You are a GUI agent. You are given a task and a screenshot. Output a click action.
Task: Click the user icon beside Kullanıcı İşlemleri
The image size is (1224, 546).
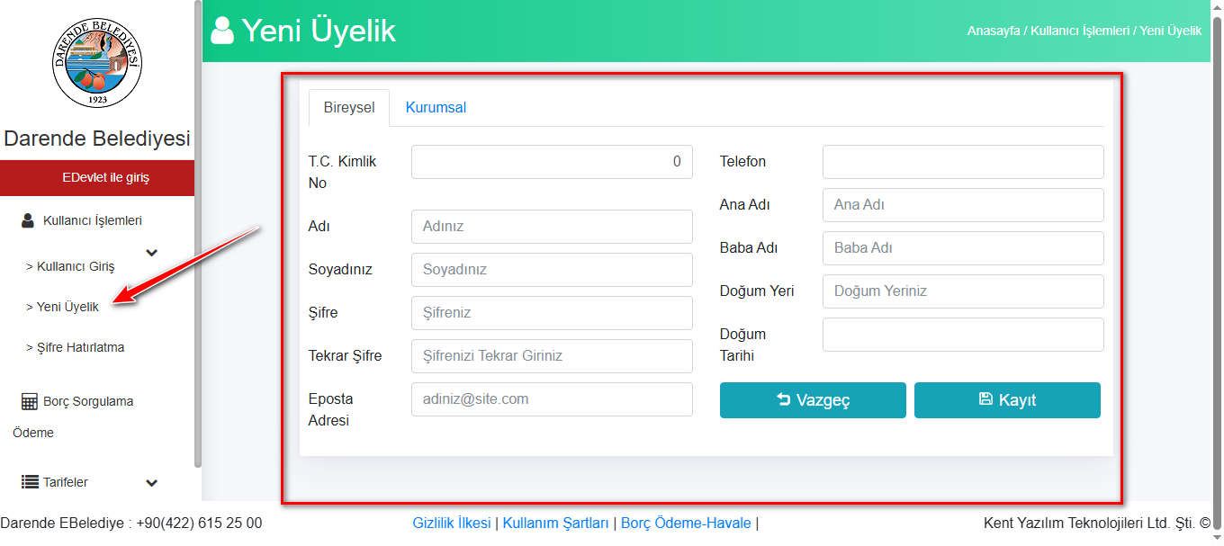28,220
